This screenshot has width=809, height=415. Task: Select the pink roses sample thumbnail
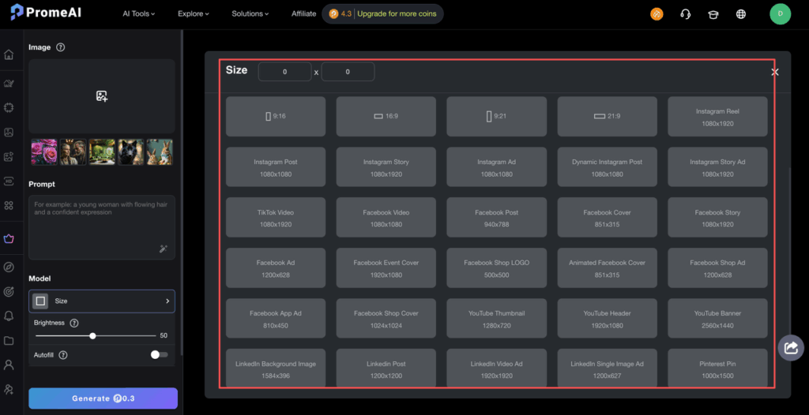(44, 152)
